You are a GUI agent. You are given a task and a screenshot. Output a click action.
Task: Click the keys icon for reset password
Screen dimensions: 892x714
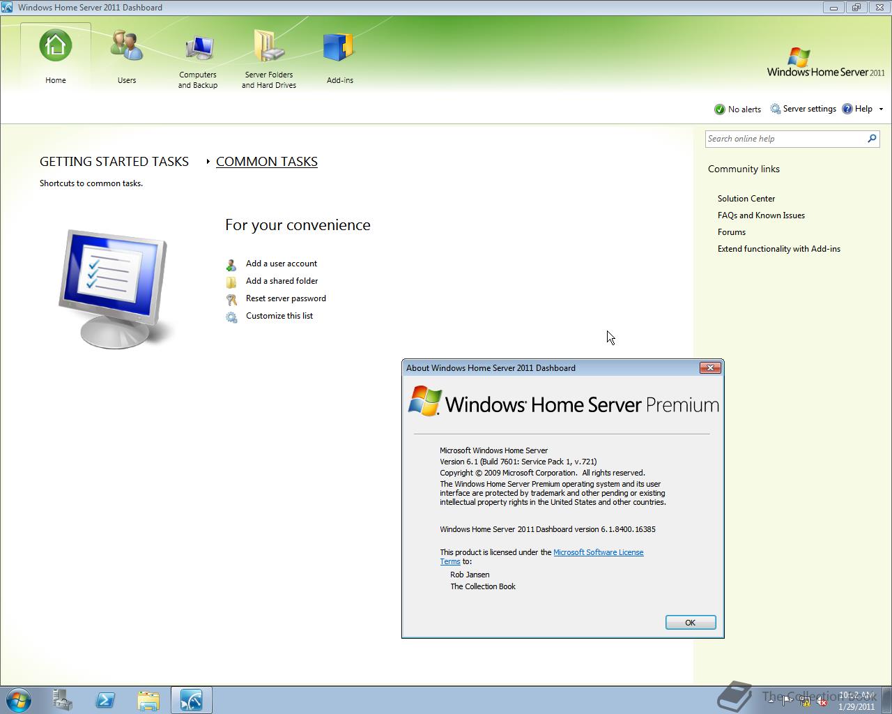click(231, 300)
